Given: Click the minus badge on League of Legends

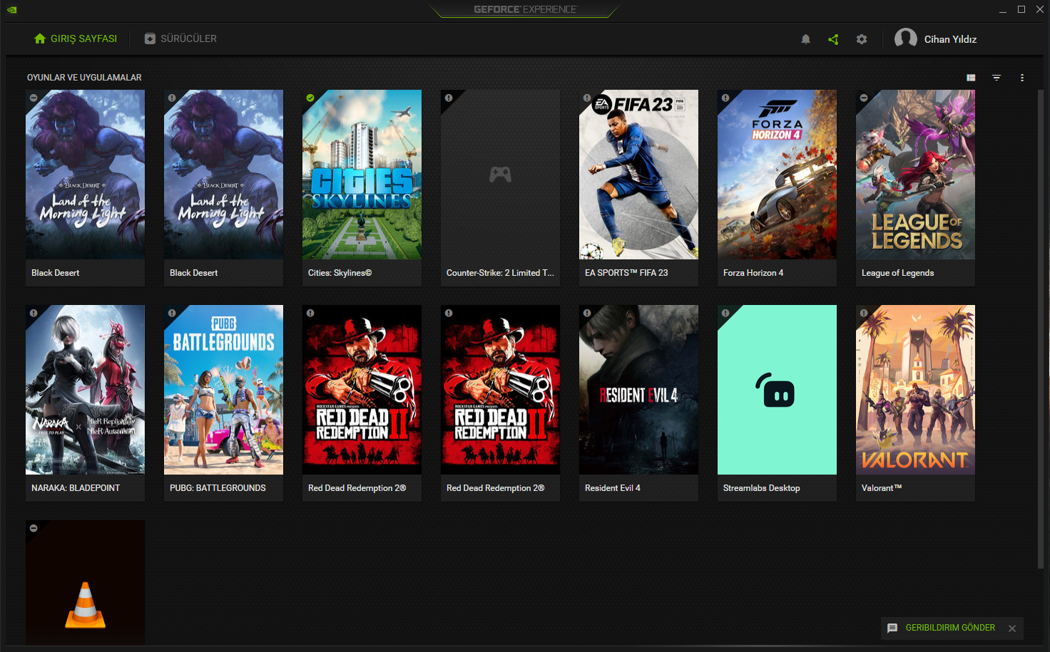Looking at the screenshot, I should point(864,98).
